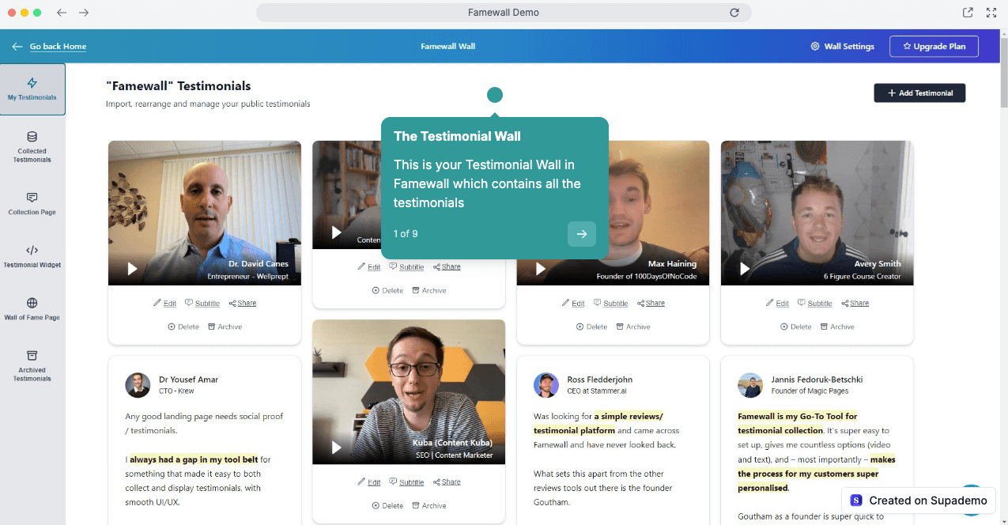Image resolution: width=1008 pixels, height=525 pixels.
Task: Advance the tour with the next arrow
Action: click(x=581, y=234)
